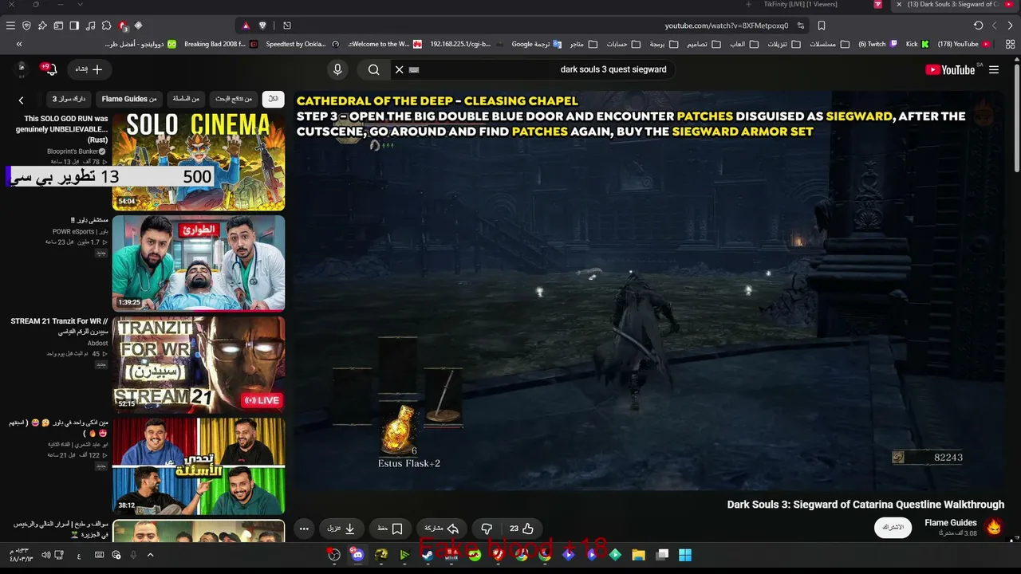Click the Abdost channel name
This screenshot has width=1021, height=574.
[97, 344]
